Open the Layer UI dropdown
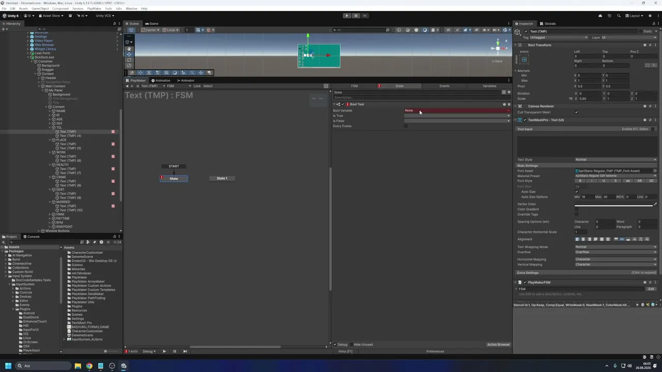662x372 pixels. click(629, 37)
